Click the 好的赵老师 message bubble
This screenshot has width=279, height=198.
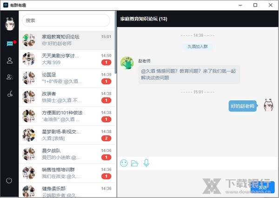click(x=243, y=106)
